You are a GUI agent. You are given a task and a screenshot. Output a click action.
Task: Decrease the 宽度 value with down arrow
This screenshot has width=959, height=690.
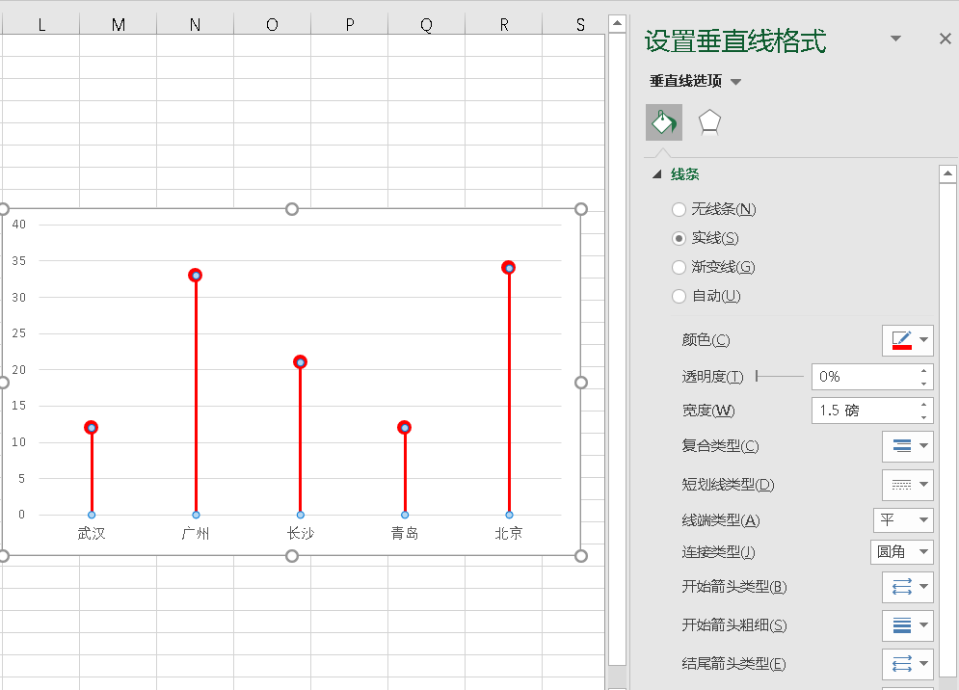(924, 417)
